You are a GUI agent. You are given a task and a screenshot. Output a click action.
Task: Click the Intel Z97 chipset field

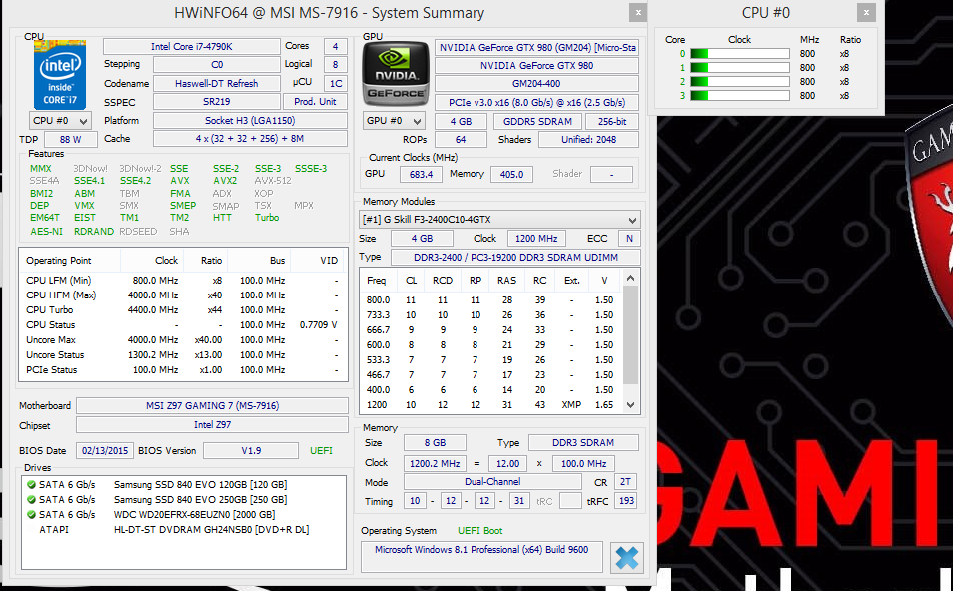coord(212,425)
